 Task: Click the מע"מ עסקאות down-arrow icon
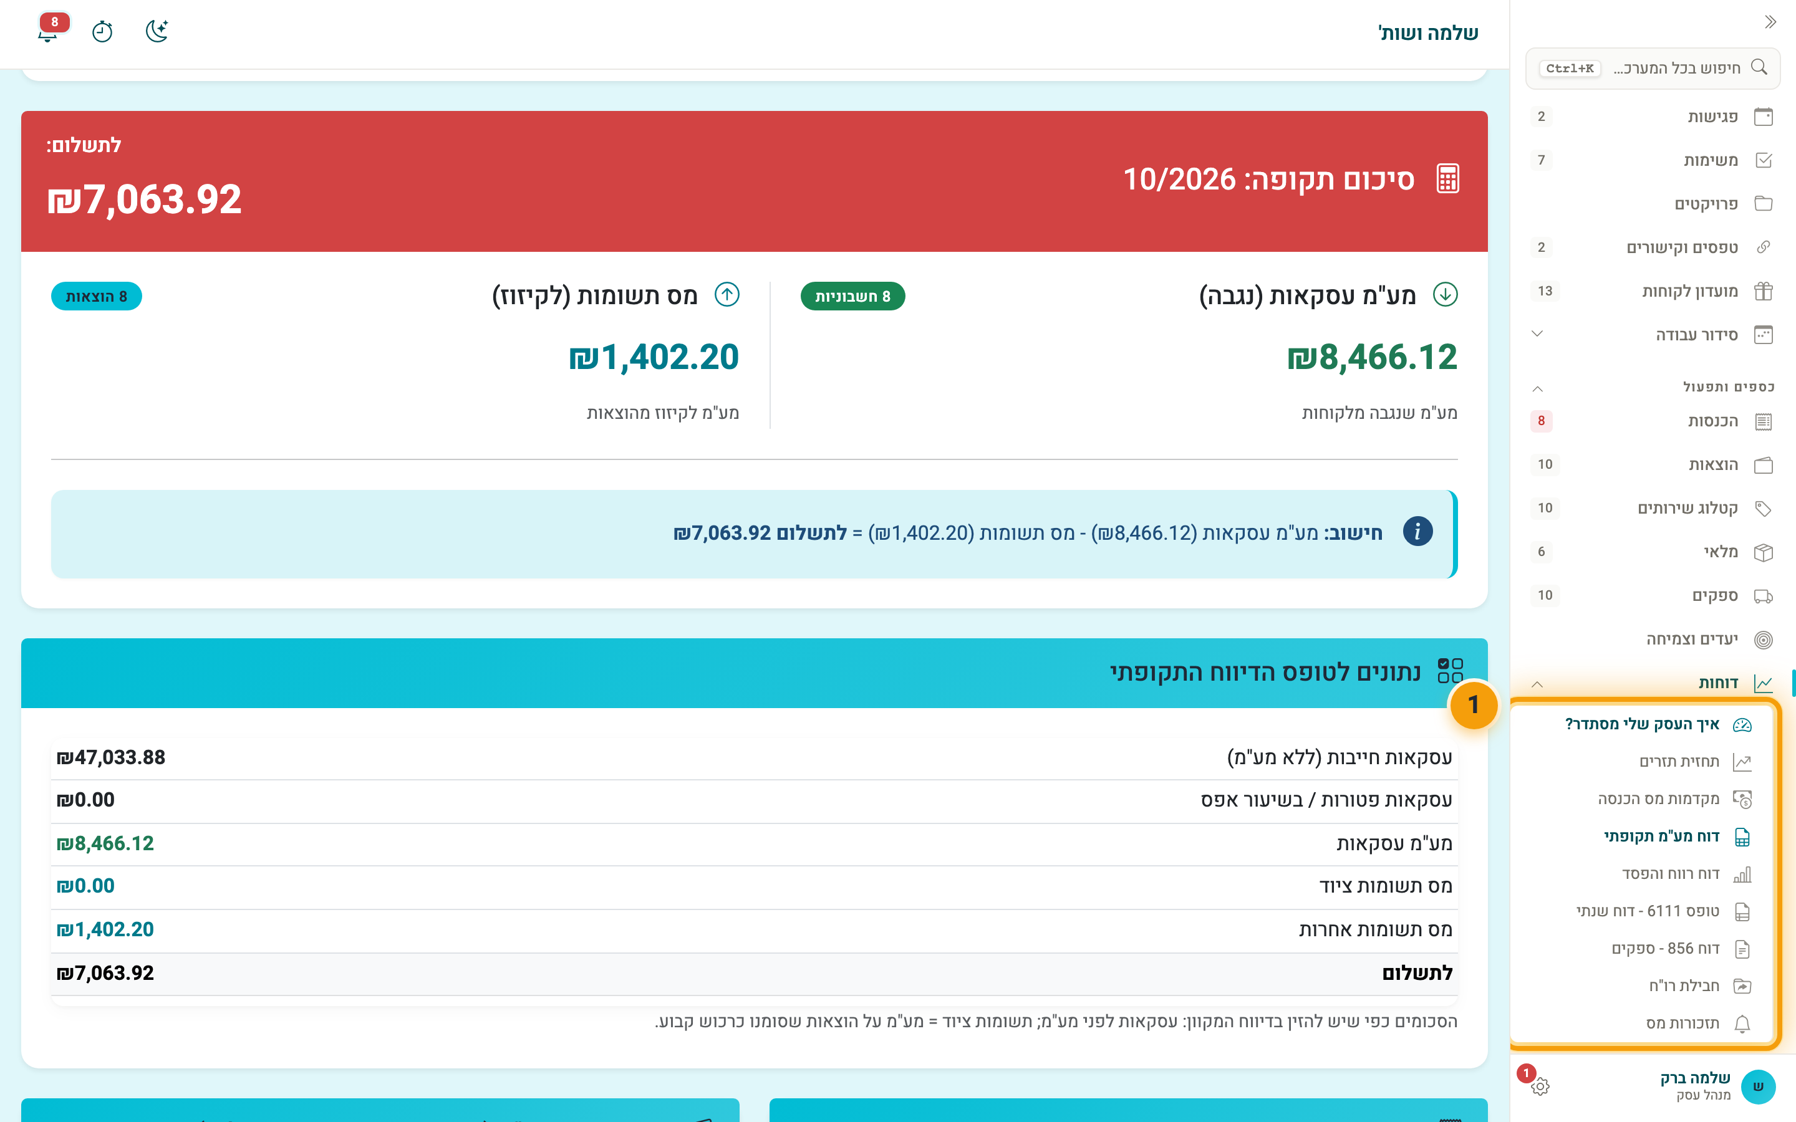click(1445, 295)
